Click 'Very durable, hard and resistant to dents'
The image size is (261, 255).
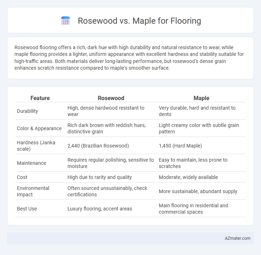(197, 111)
